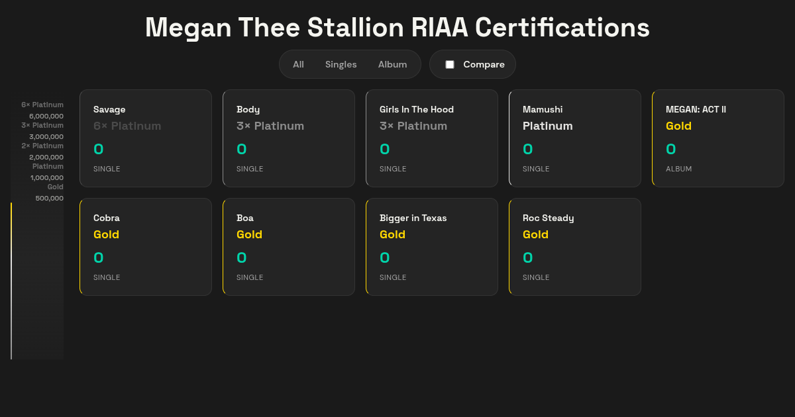
Task: Open the Body certification card
Action: point(289,138)
